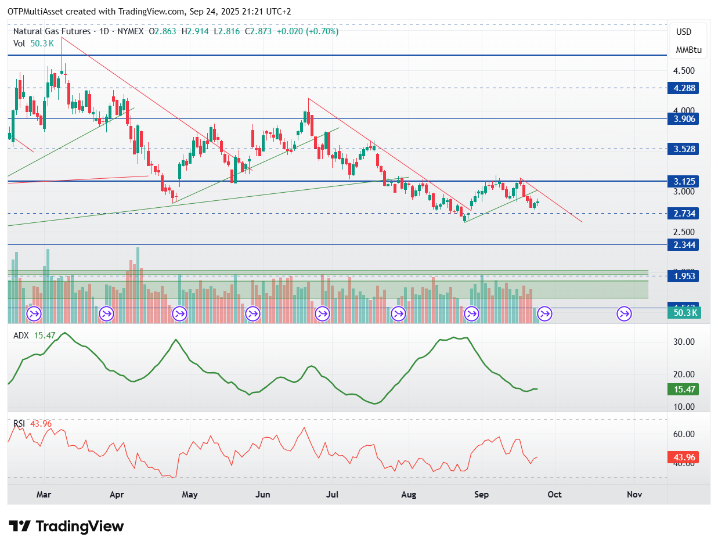Viewport: 718px width, 548px height.
Task: Select the rollover marker above the Jun label
Action: point(252,314)
